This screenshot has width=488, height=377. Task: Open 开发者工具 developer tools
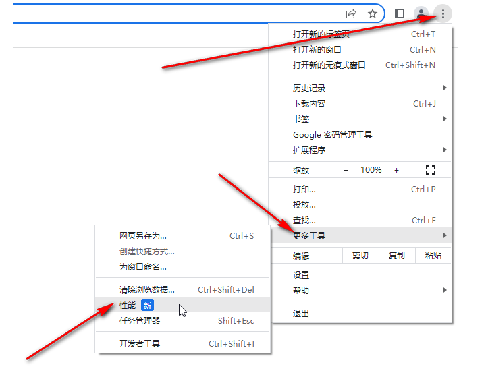click(183, 343)
